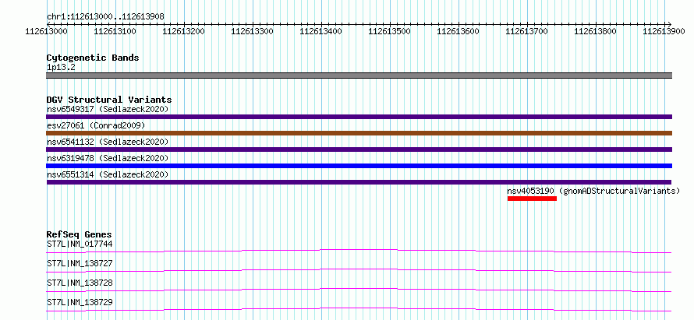The height and width of the screenshot is (320, 694).
Task: Click ruler tick label 112613400
Action: pyautogui.click(x=321, y=31)
